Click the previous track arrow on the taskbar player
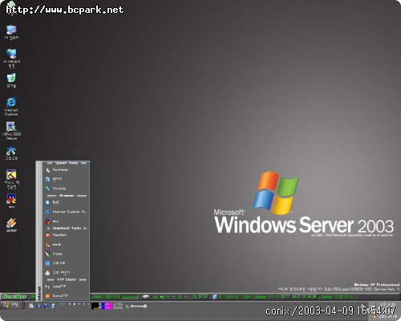401x321 pixels. pyautogui.click(x=79, y=304)
